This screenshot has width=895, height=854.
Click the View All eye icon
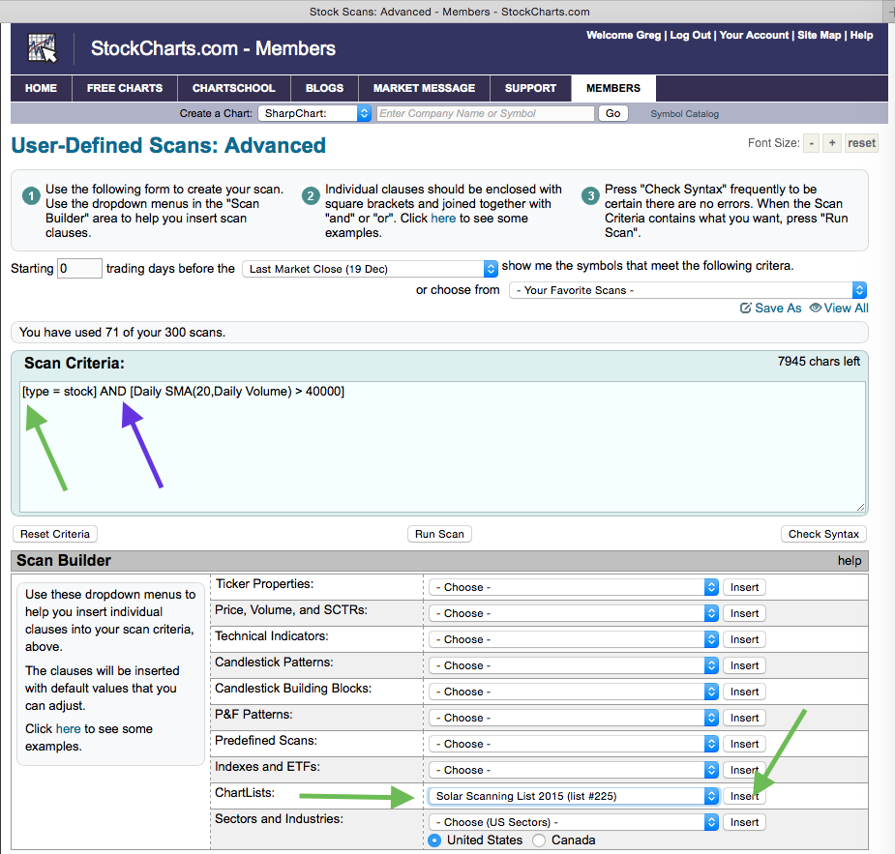click(x=816, y=309)
